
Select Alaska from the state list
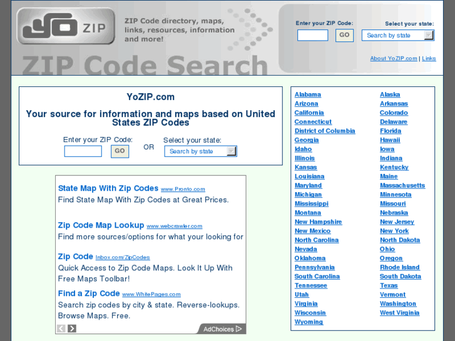coord(390,94)
